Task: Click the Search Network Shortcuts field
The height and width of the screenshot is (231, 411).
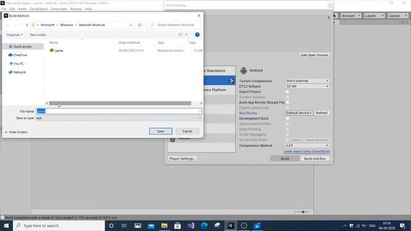Action: tap(174, 25)
